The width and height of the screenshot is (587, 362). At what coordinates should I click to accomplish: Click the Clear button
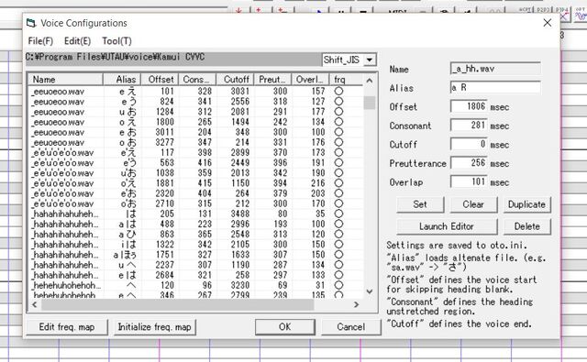tap(473, 204)
